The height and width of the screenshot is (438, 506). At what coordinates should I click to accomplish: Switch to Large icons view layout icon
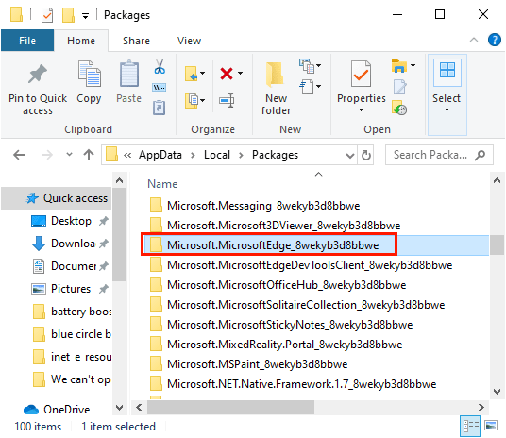tap(491, 426)
